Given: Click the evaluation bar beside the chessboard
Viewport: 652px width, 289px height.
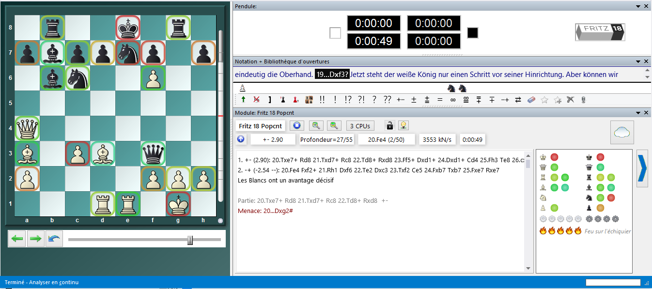Looking at the screenshot, I should 220,116.
